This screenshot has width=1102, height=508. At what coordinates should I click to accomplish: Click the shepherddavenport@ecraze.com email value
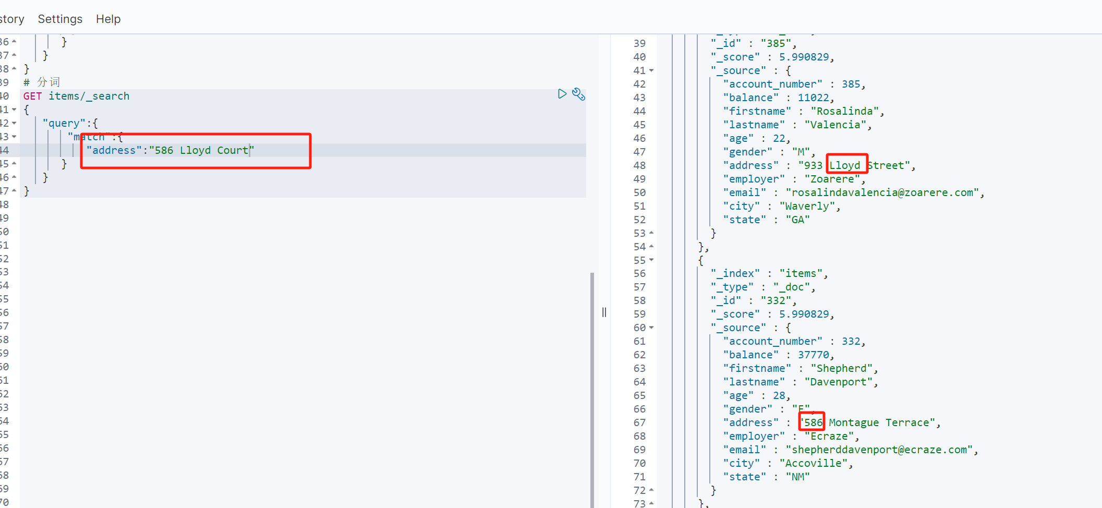click(x=879, y=450)
